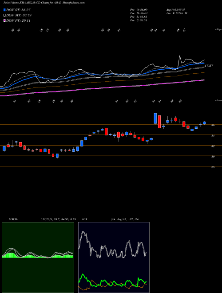Click the 36 price axis label

click(213, 125)
